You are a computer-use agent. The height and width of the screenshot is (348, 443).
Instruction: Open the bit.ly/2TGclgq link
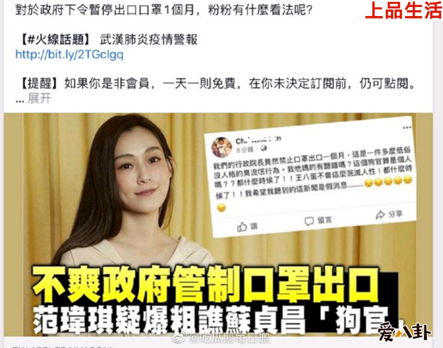tap(69, 54)
